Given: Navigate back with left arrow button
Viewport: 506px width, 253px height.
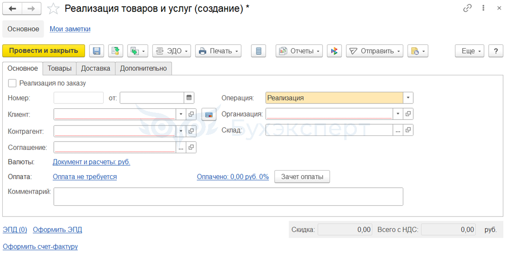Looking at the screenshot, I should [12, 8].
